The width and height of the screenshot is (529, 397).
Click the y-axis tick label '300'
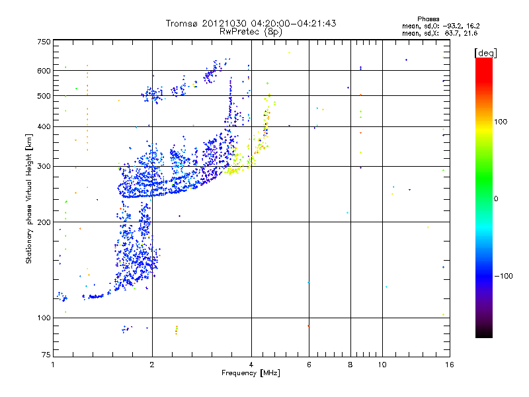click(x=44, y=166)
